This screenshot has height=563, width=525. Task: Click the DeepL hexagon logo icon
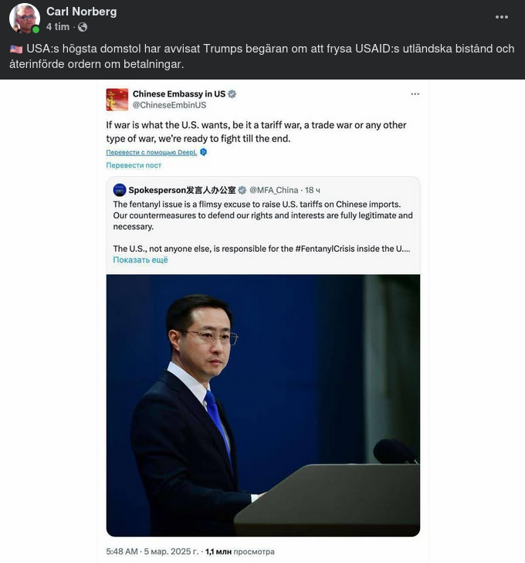[x=204, y=152]
